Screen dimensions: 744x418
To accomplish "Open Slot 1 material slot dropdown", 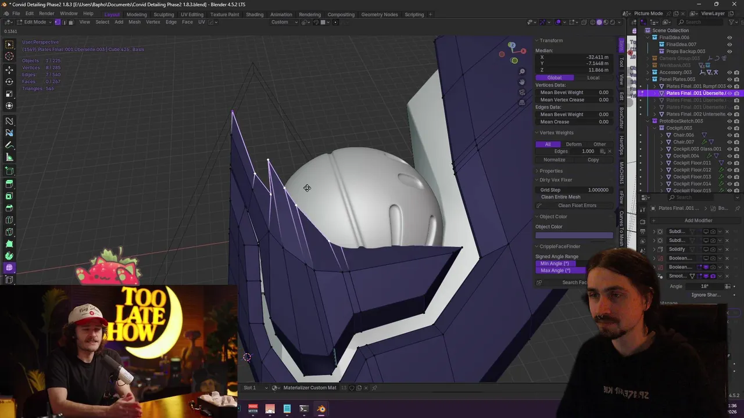I will 255,388.
